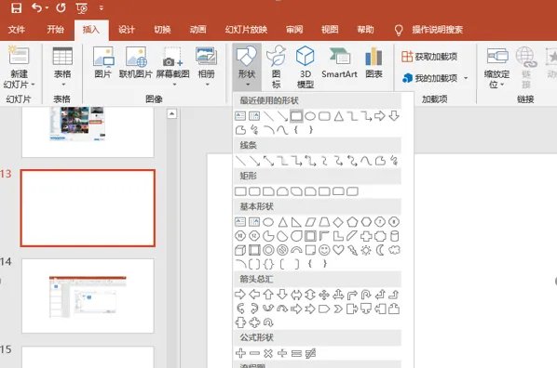
Task: Switch to the 帮助 ribbon tab
Action: point(365,30)
